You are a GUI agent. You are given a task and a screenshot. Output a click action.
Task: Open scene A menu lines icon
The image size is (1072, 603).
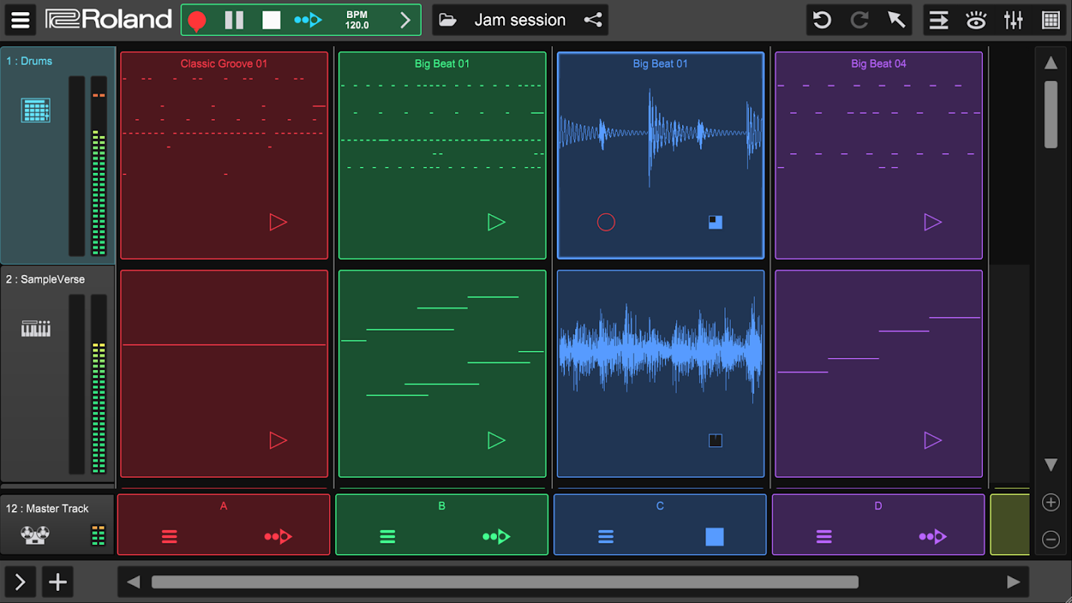170,537
